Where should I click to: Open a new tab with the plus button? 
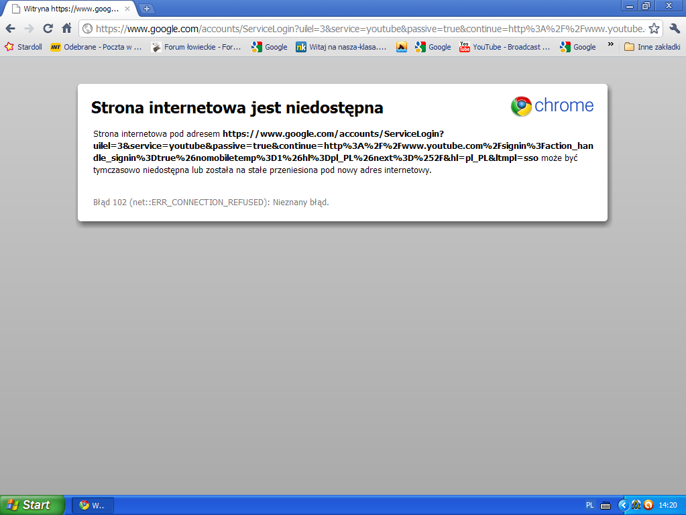[147, 9]
